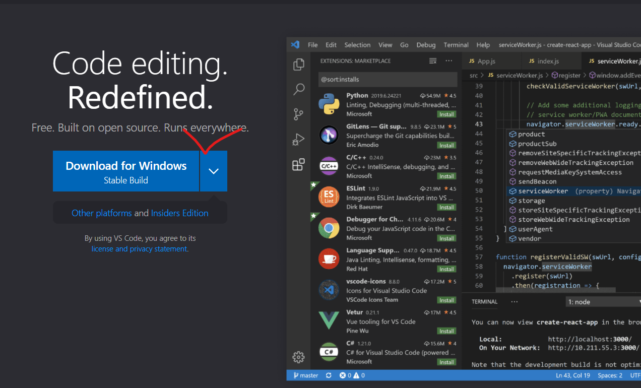Install the GitLens extension

click(446, 145)
